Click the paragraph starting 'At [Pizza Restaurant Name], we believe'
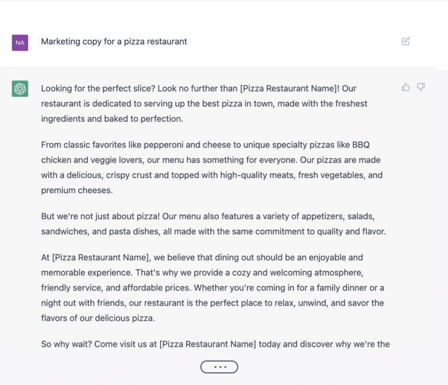The image size is (448, 385). coord(212,288)
